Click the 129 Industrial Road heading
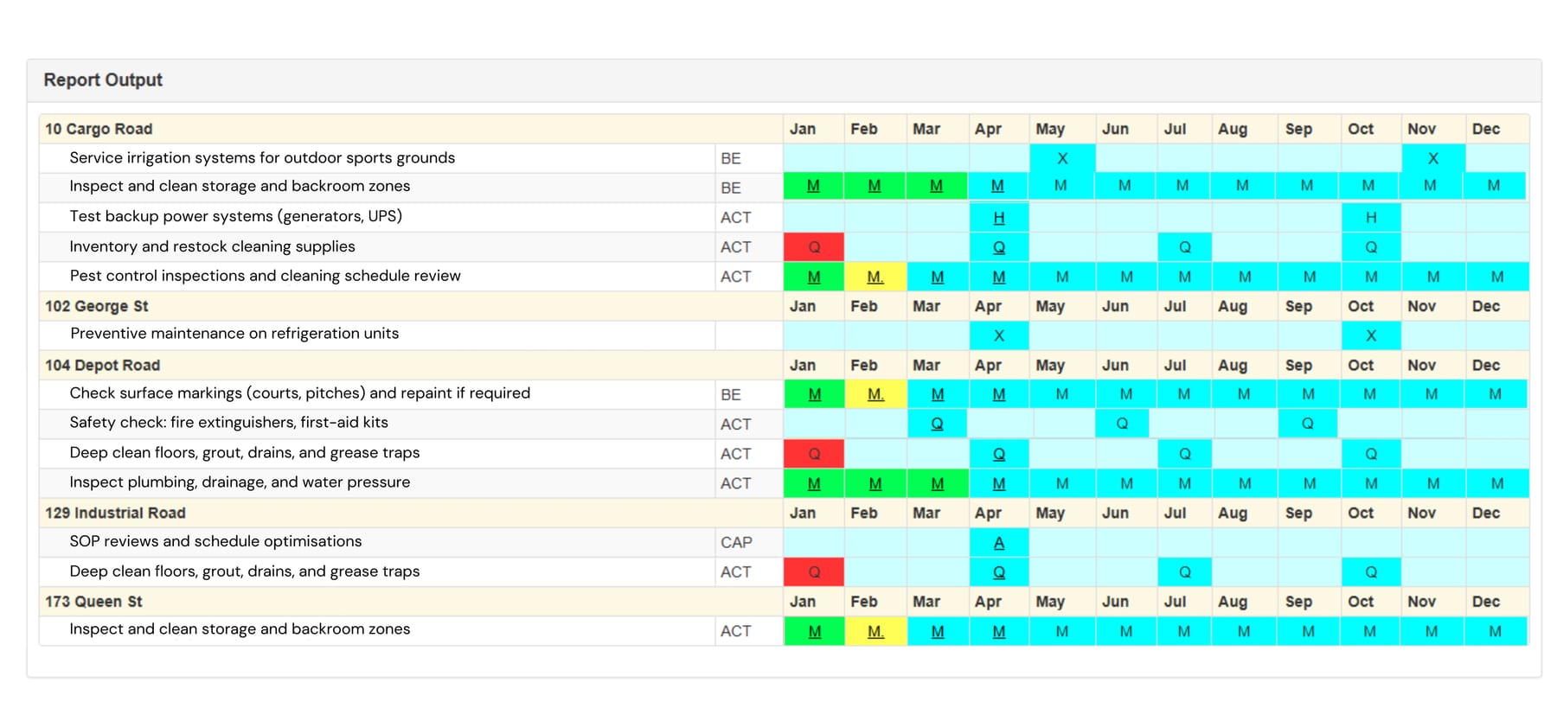The height and width of the screenshot is (721, 1557). click(x=116, y=513)
